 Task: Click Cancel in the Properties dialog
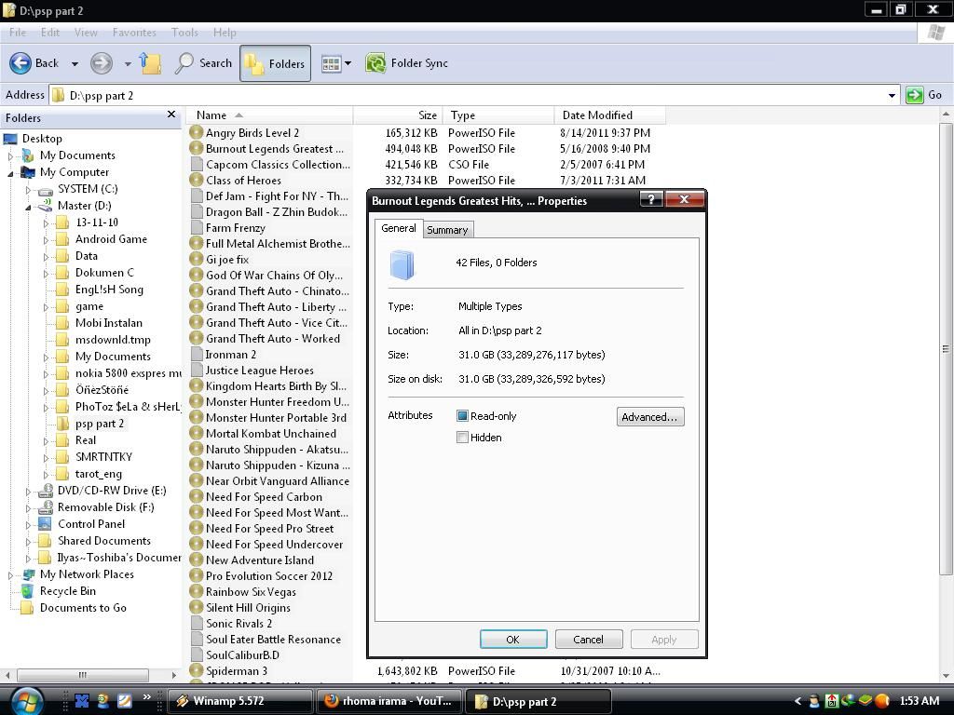[589, 639]
